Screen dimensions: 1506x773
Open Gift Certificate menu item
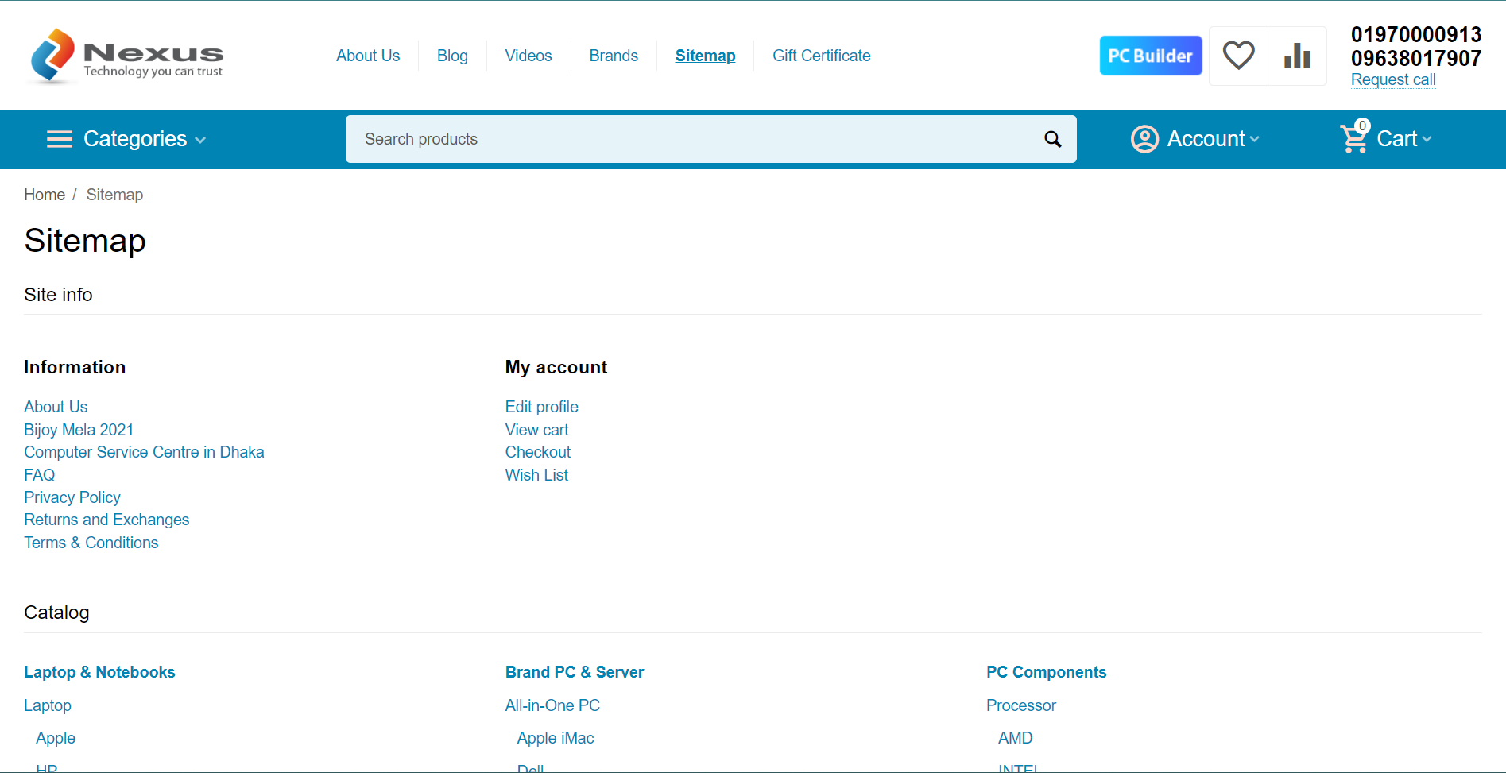821,56
